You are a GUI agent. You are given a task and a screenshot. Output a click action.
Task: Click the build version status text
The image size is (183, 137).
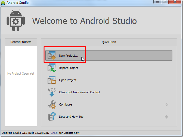click(26, 133)
